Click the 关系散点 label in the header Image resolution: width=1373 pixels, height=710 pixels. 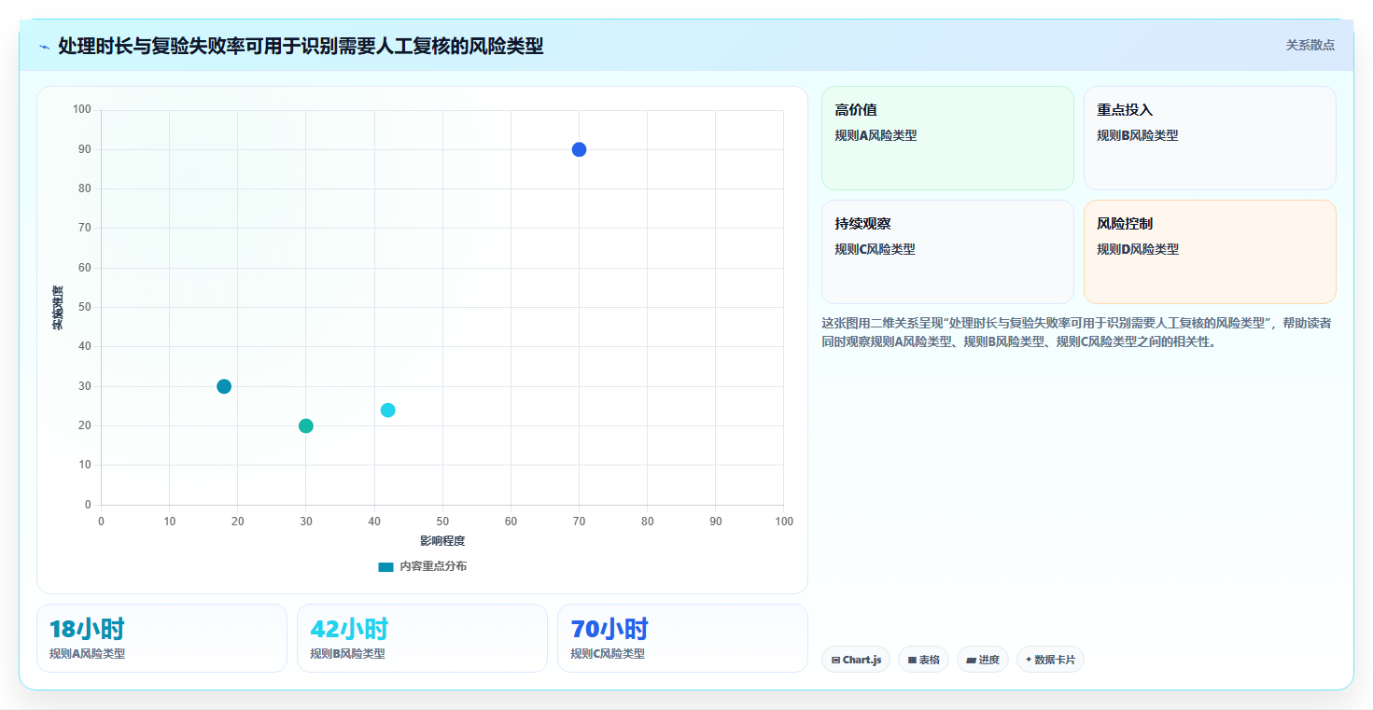tap(1310, 45)
